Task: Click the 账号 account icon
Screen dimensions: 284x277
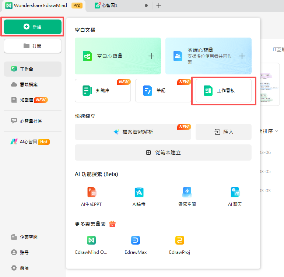Action: (14, 252)
